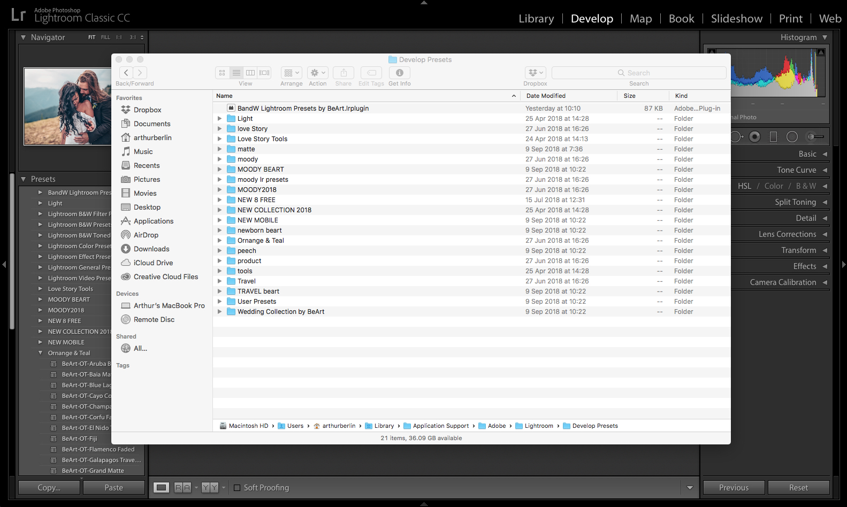Sort the file list by the Name column
This screenshot has height=507, width=847.
[x=367, y=96]
